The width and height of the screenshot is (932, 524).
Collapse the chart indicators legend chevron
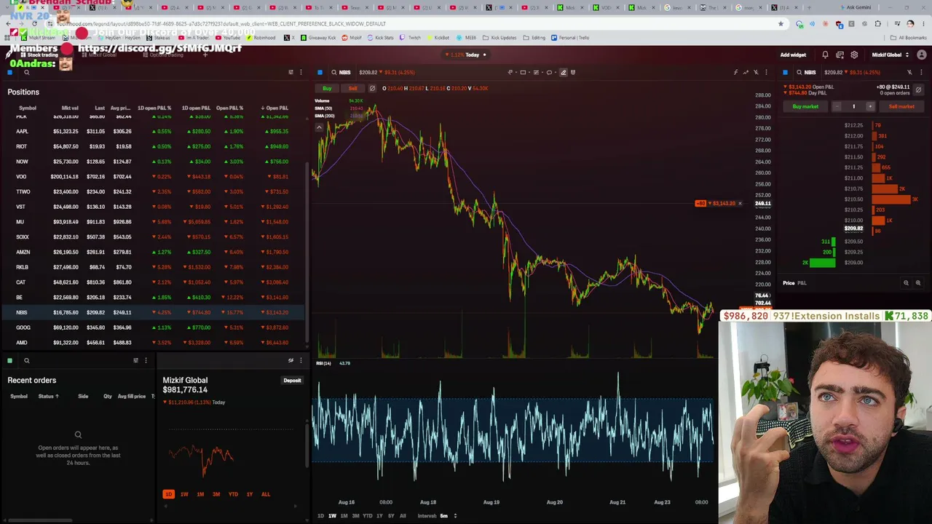click(x=319, y=127)
